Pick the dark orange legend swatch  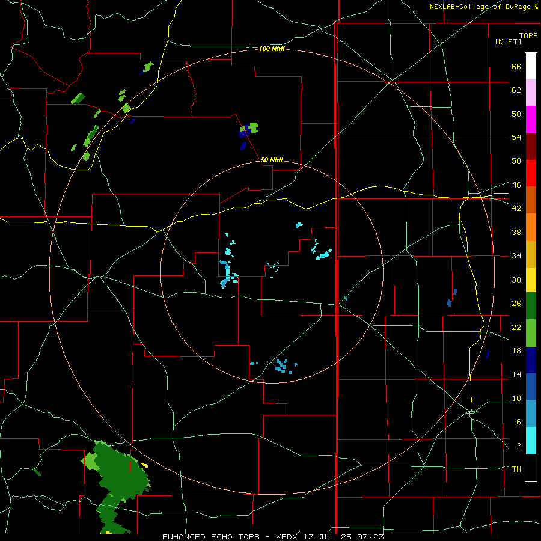(531, 200)
